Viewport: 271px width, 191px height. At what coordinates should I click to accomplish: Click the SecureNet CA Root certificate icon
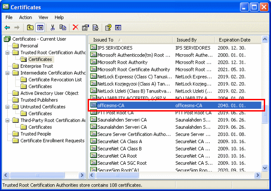[x=93, y=155]
